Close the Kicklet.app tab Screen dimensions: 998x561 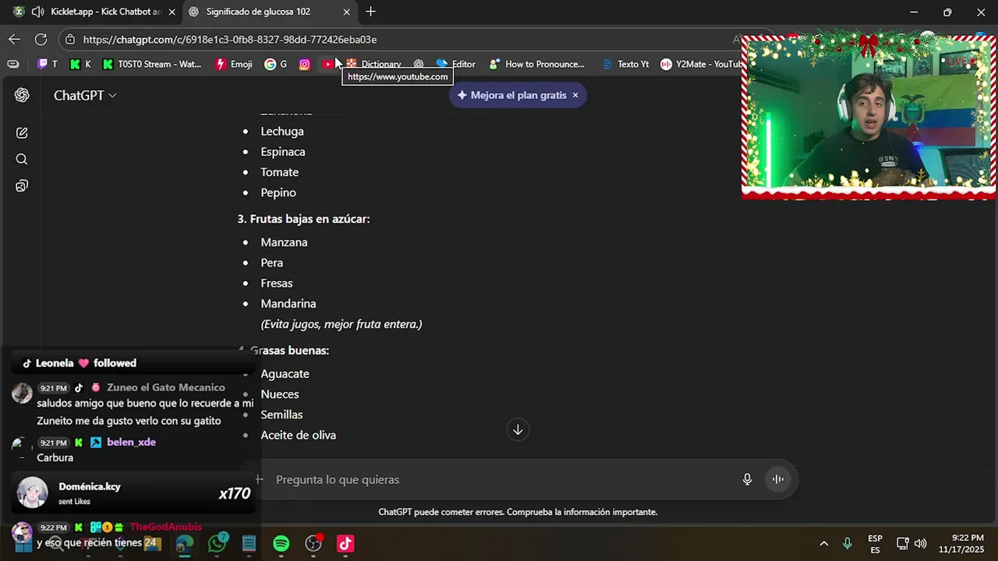(x=172, y=12)
